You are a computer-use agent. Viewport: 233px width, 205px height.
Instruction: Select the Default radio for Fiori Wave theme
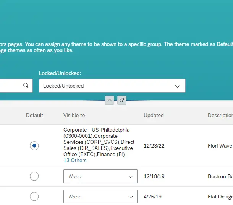click(34, 146)
